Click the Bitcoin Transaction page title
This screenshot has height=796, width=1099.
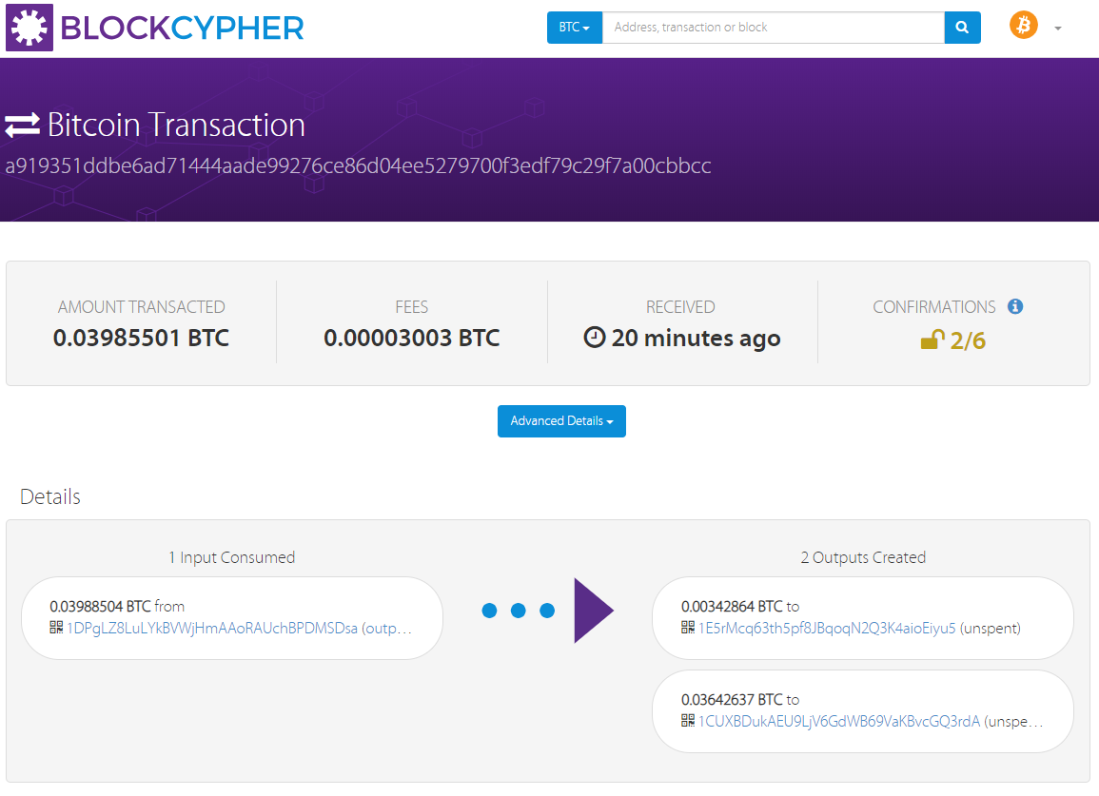177,126
